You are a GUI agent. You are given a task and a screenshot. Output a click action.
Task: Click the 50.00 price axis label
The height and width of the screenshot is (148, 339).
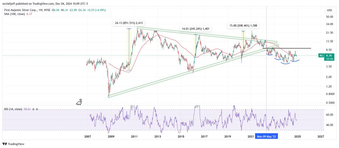pos(329,17)
